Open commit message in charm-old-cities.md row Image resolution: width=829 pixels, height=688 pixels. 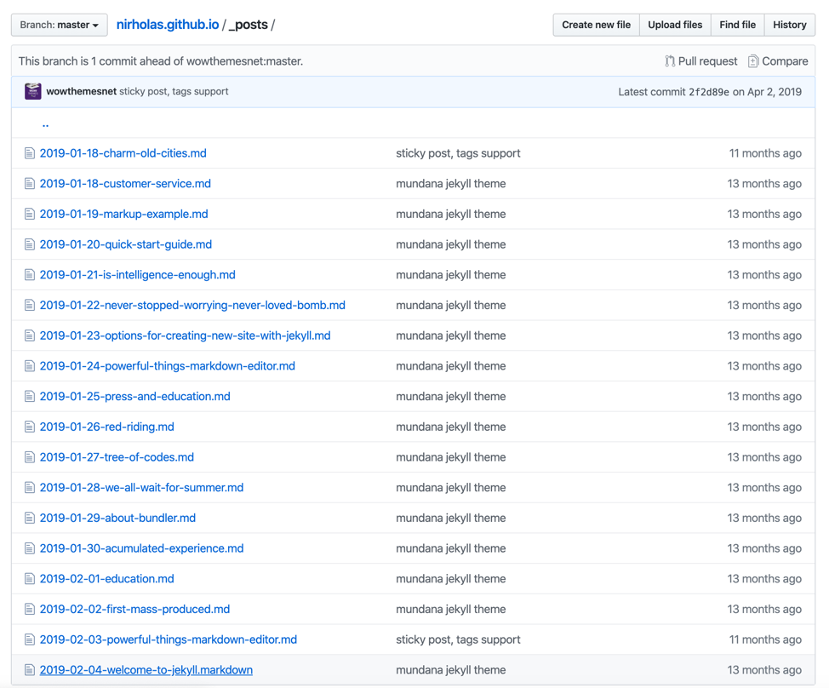[458, 153]
